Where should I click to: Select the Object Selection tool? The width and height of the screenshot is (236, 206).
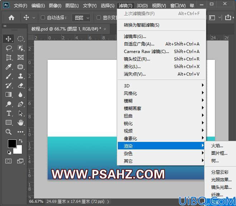tap(20, 48)
